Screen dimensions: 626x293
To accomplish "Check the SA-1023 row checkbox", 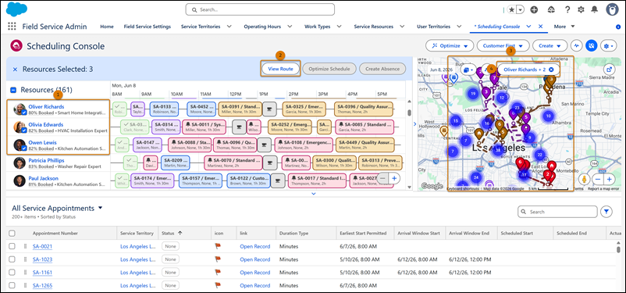I will pyautogui.click(x=12, y=259).
